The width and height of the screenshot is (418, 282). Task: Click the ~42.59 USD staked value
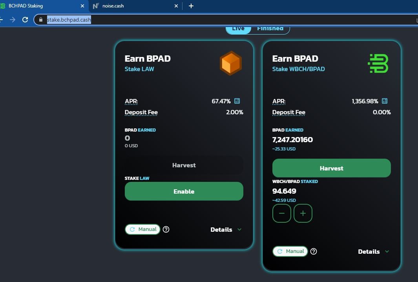tap(284, 200)
